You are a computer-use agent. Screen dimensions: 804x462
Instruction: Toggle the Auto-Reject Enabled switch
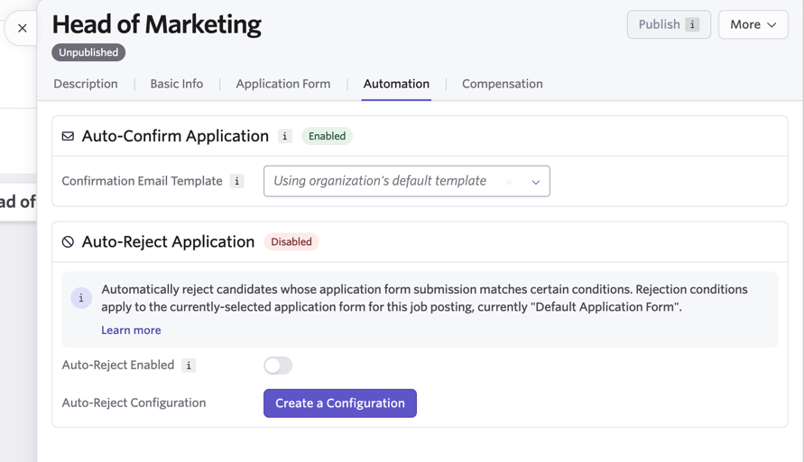278,366
